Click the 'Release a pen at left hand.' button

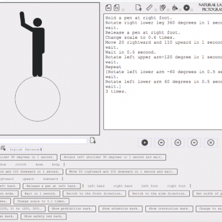coord(52,186)
